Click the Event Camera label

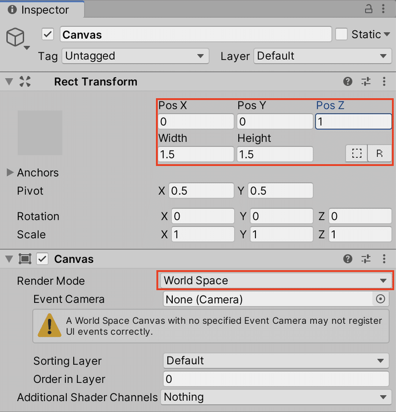[69, 299]
